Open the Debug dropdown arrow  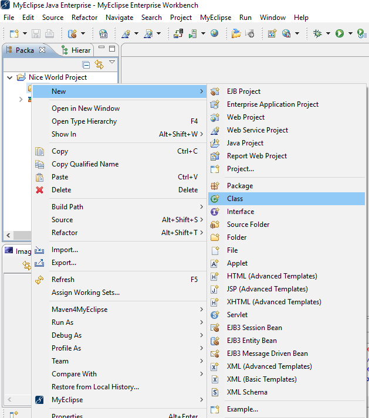328,33
